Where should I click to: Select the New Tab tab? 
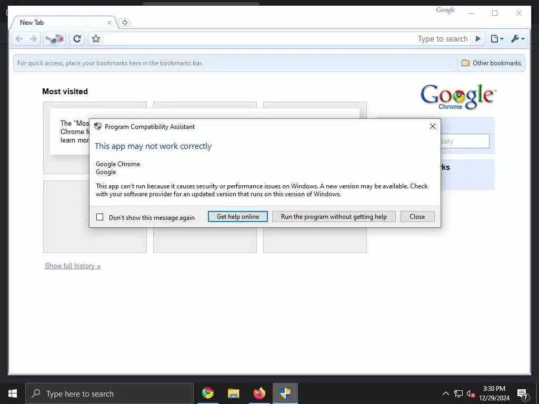pos(64,22)
